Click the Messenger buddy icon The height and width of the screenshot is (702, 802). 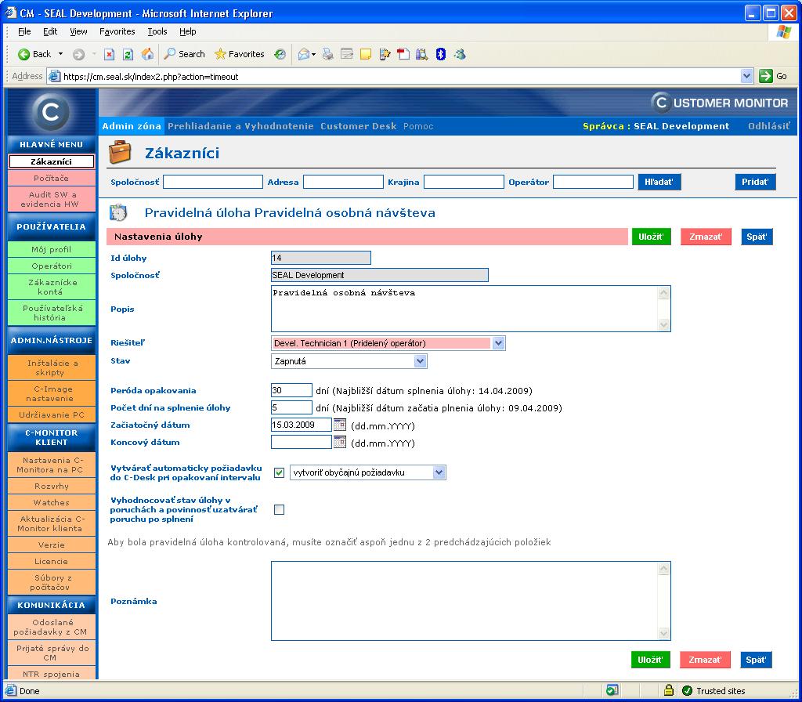pyautogui.click(x=460, y=54)
